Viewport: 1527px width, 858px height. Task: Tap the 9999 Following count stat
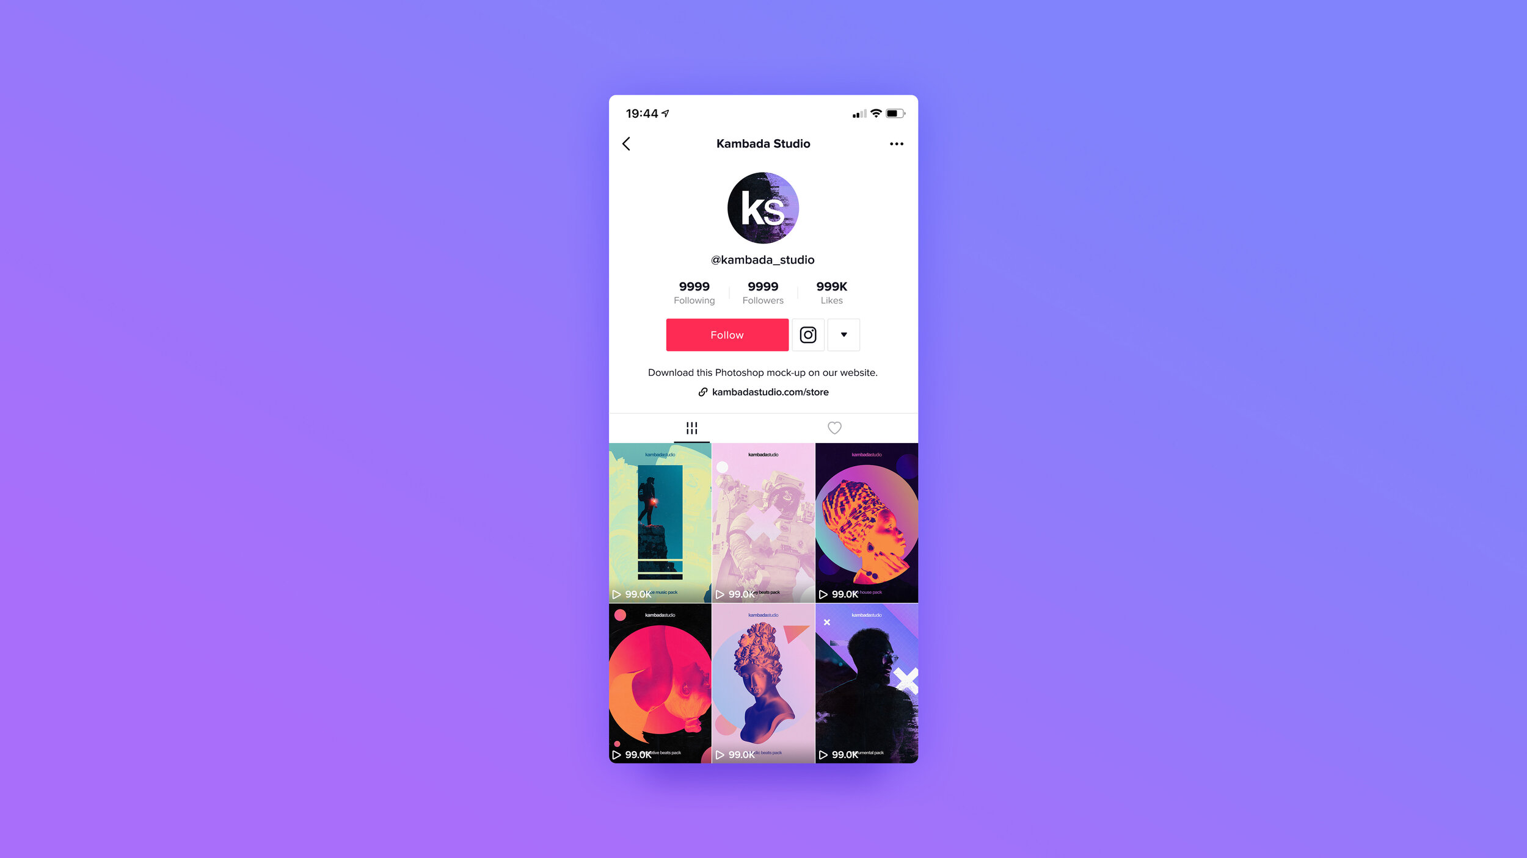[694, 291]
